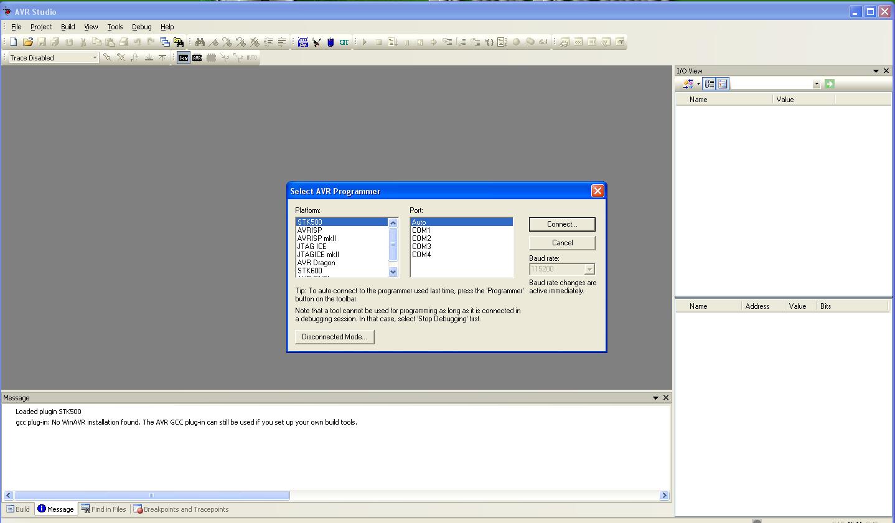Open the Tools menu
The image size is (895, 523).
point(115,27)
